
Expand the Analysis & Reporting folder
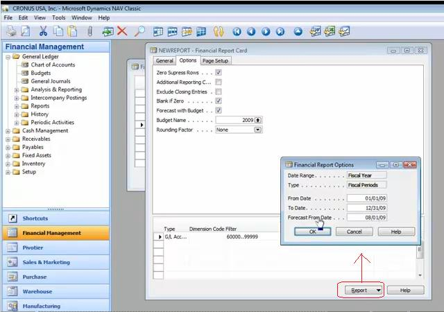17,90
